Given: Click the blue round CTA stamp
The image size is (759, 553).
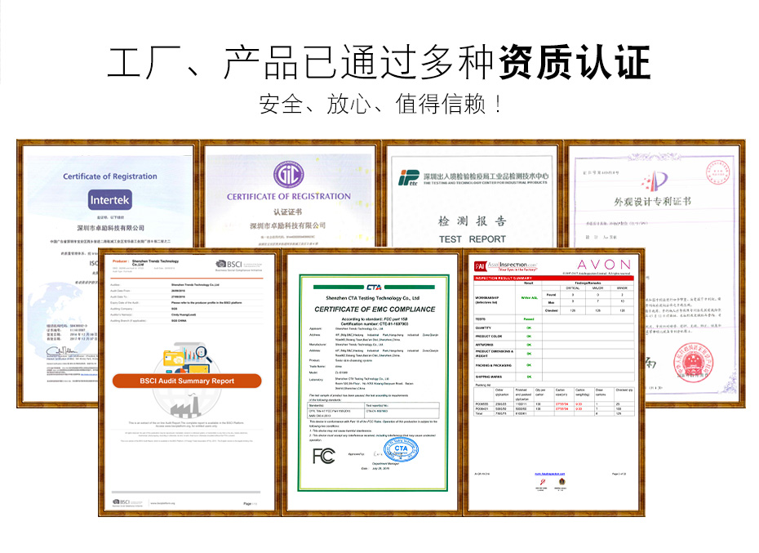Looking at the screenshot, I should (401, 450).
